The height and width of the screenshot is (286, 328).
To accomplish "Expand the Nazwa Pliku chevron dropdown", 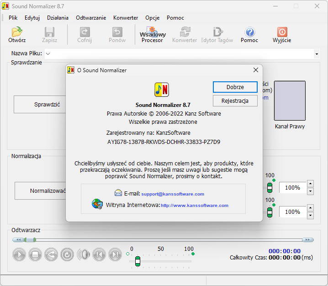I will 48,54.
